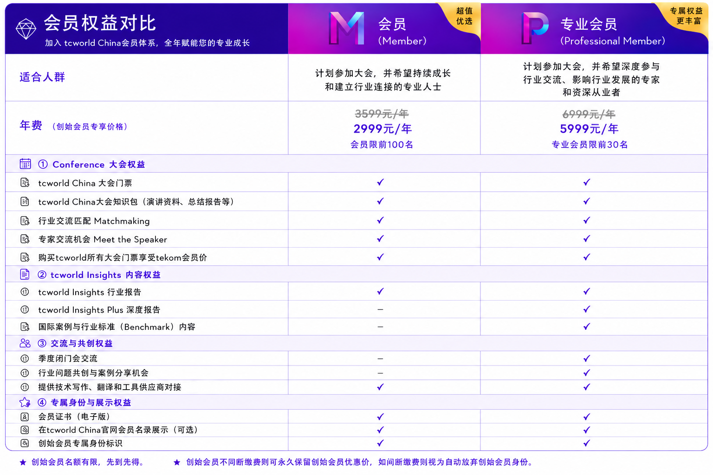Viewport: 713px width, 475px height.
Task: Click the people icon beside 交流与共创权益
Action: 25,343
